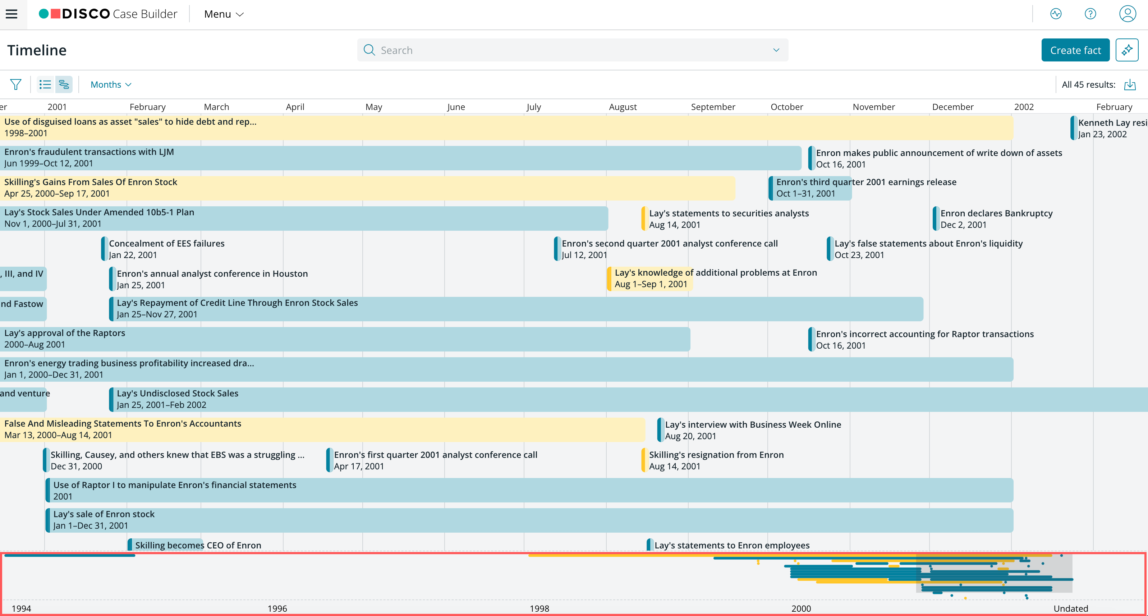Select Enron's first quarter 2001 analyst call
1148x616 pixels.
pos(432,460)
